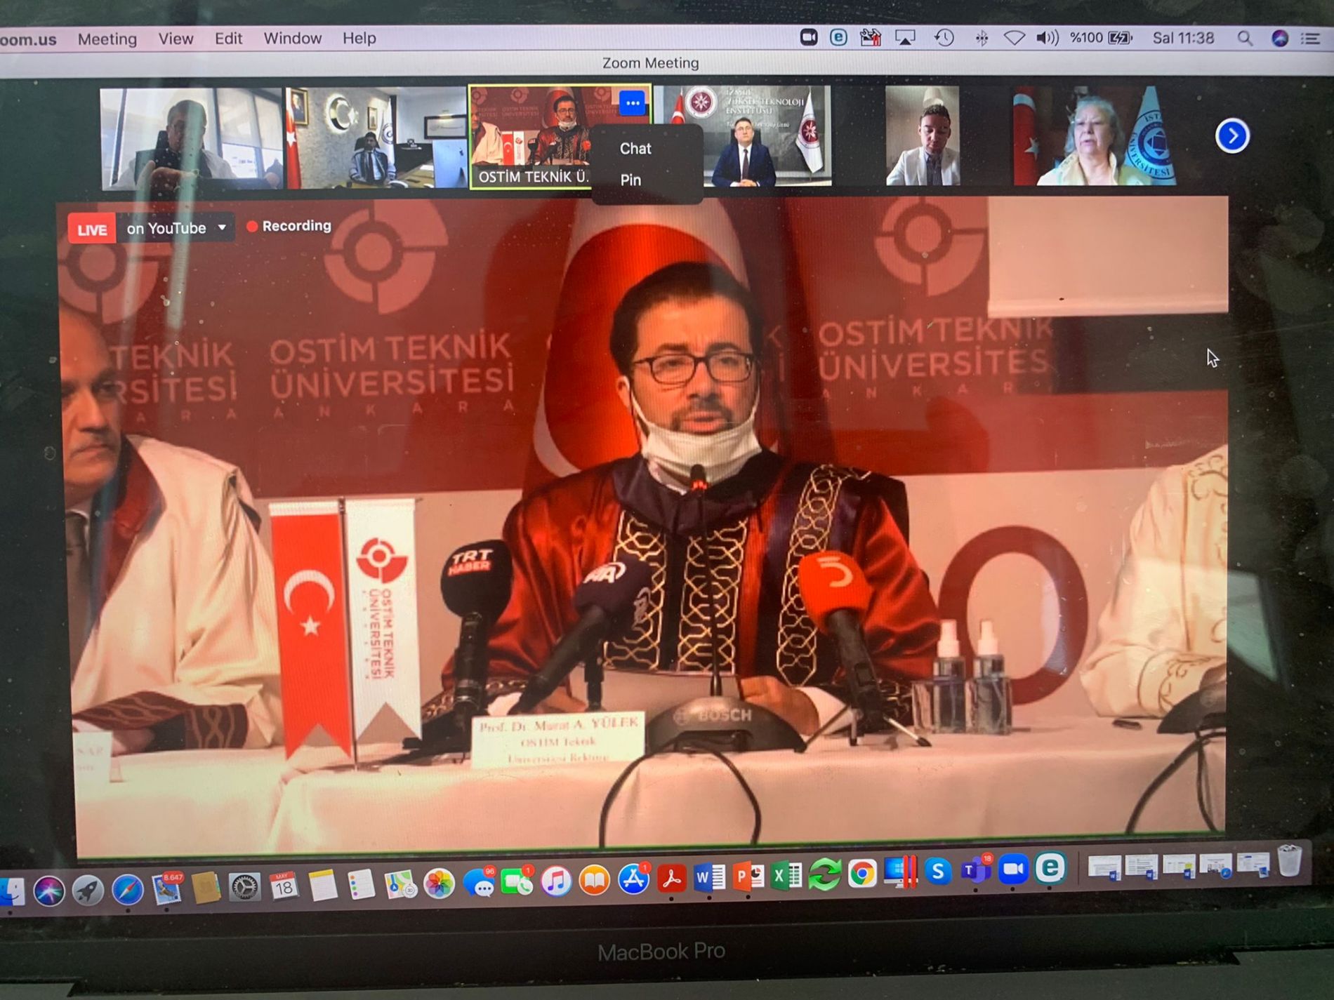Click the Zoom camera icon in the menu bar
The width and height of the screenshot is (1334, 1000).
(809, 37)
